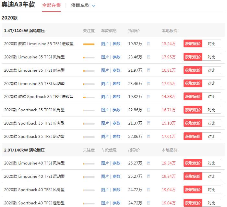The height and width of the screenshot is (207, 227).
Task: Open calculator icon for Limousine 35 TFSI 运动型
Action: [149, 84]
